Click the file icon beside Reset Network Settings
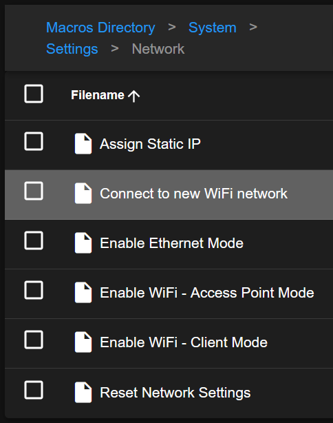Screen dimensions: 333x423 (x=83, y=392)
